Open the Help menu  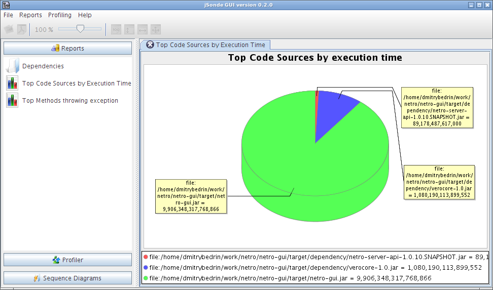pyautogui.click(x=85, y=15)
